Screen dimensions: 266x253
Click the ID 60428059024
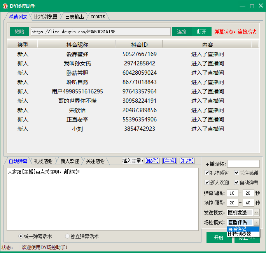click(x=140, y=73)
